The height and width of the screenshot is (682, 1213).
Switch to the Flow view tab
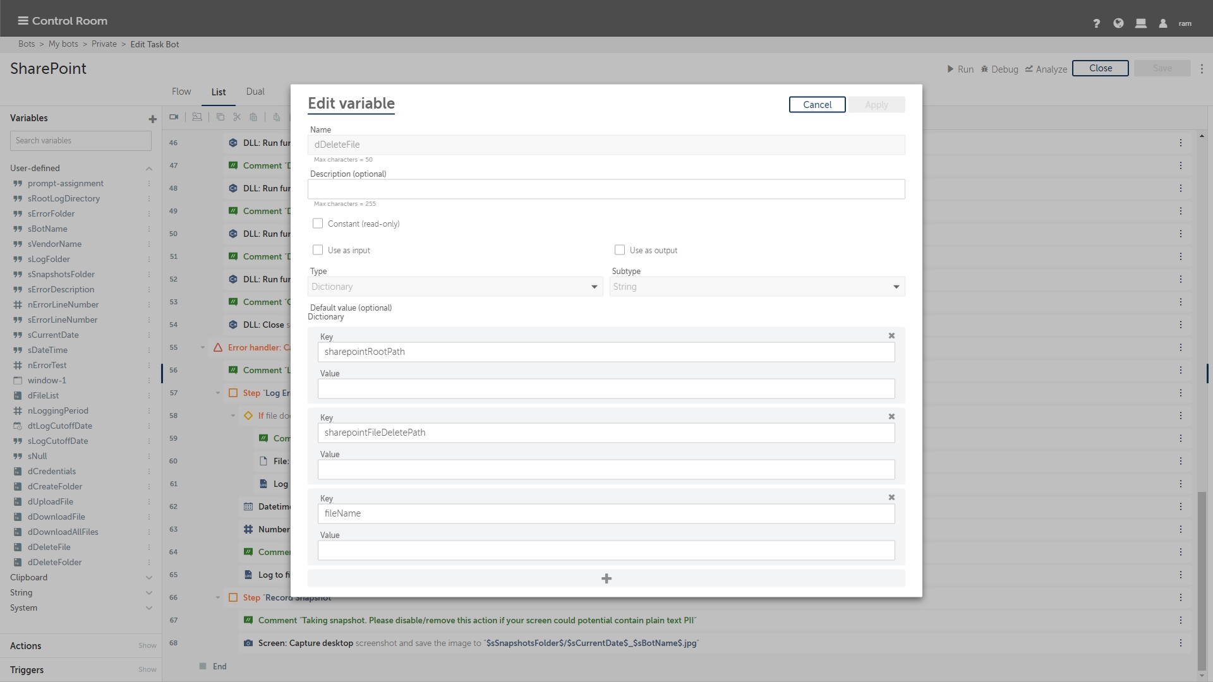pos(181,92)
